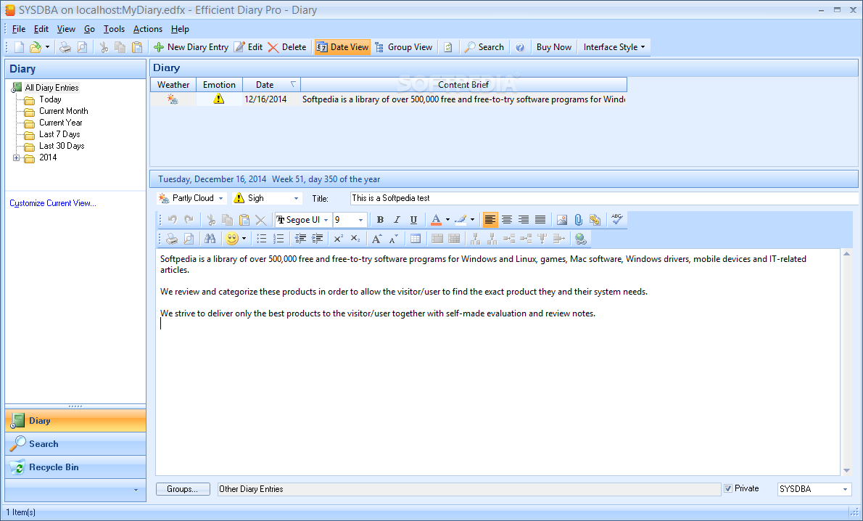863x521 pixels.
Task: Click the Groups... button
Action: 183,489
